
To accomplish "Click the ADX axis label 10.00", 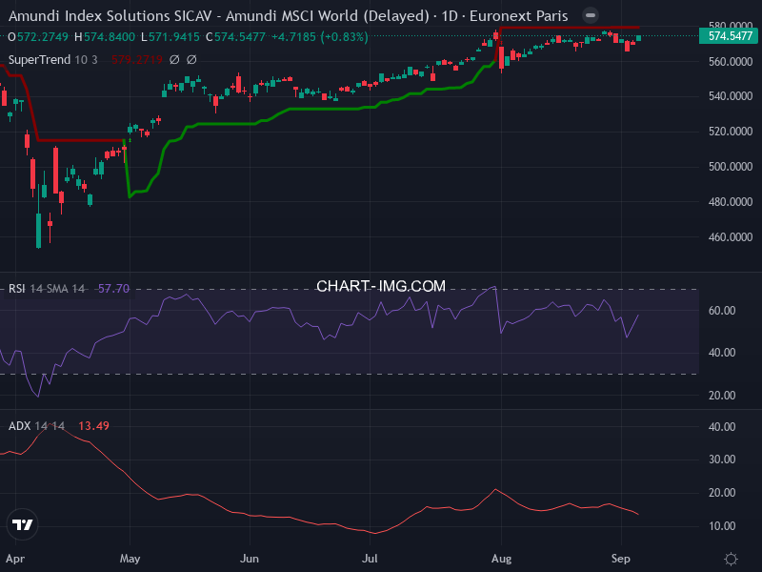I will [722, 526].
